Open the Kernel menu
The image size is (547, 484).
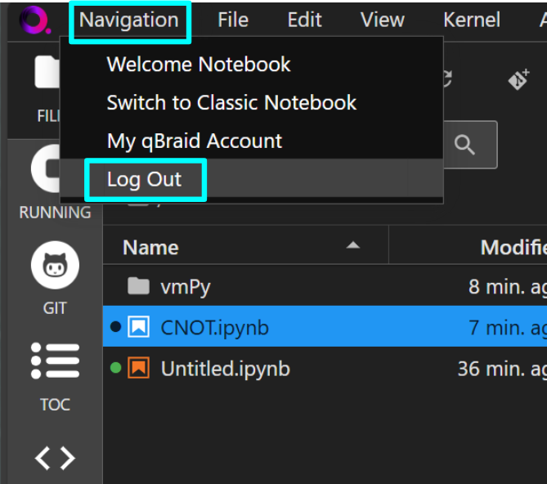[472, 20]
